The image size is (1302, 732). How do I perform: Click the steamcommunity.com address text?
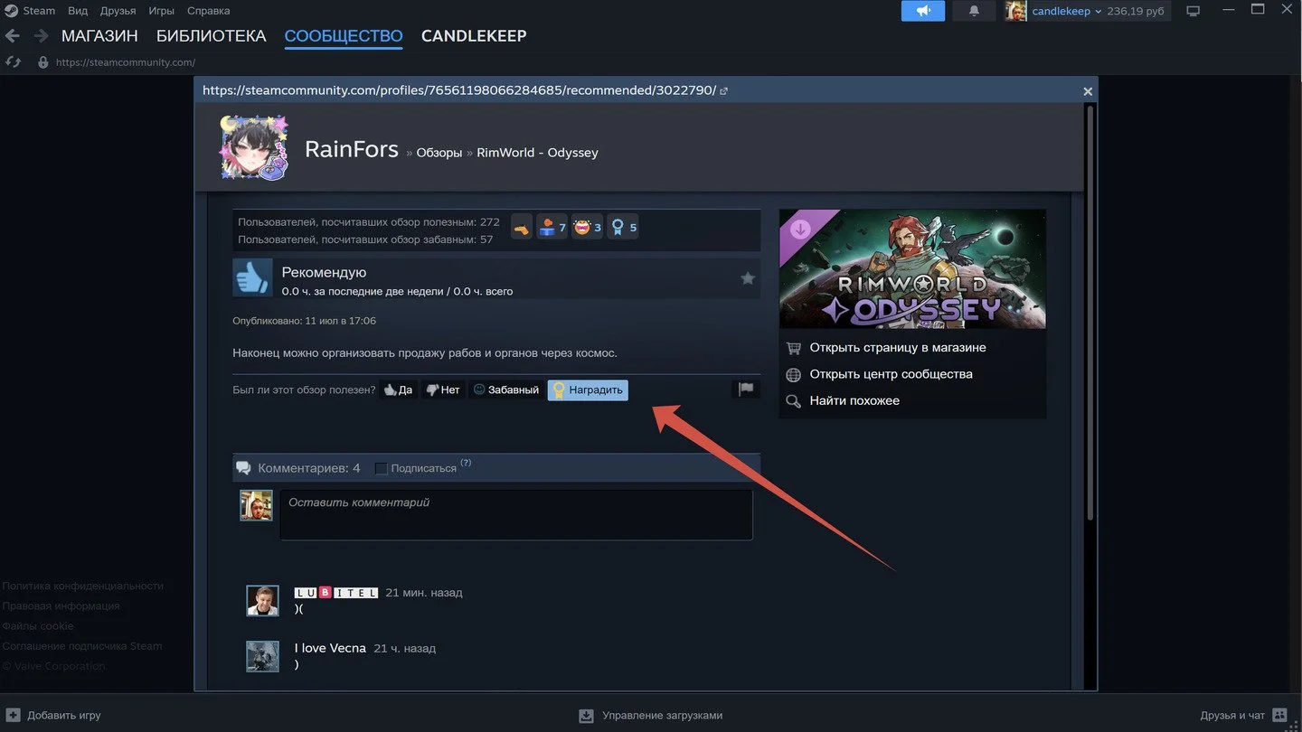point(126,62)
